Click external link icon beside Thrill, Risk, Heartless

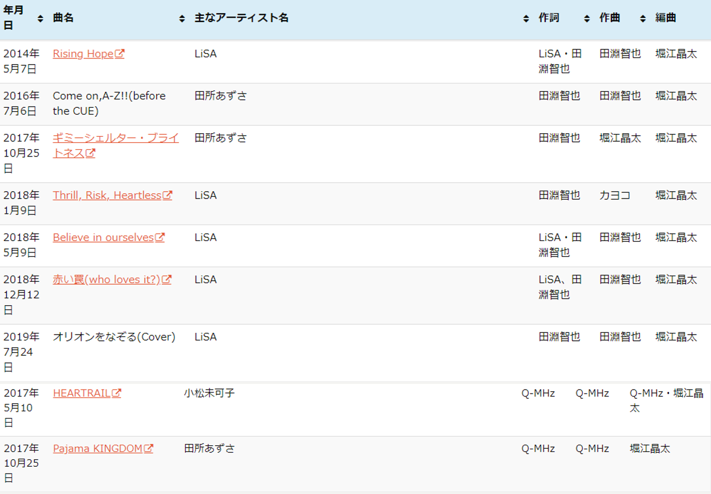pos(167,196)
